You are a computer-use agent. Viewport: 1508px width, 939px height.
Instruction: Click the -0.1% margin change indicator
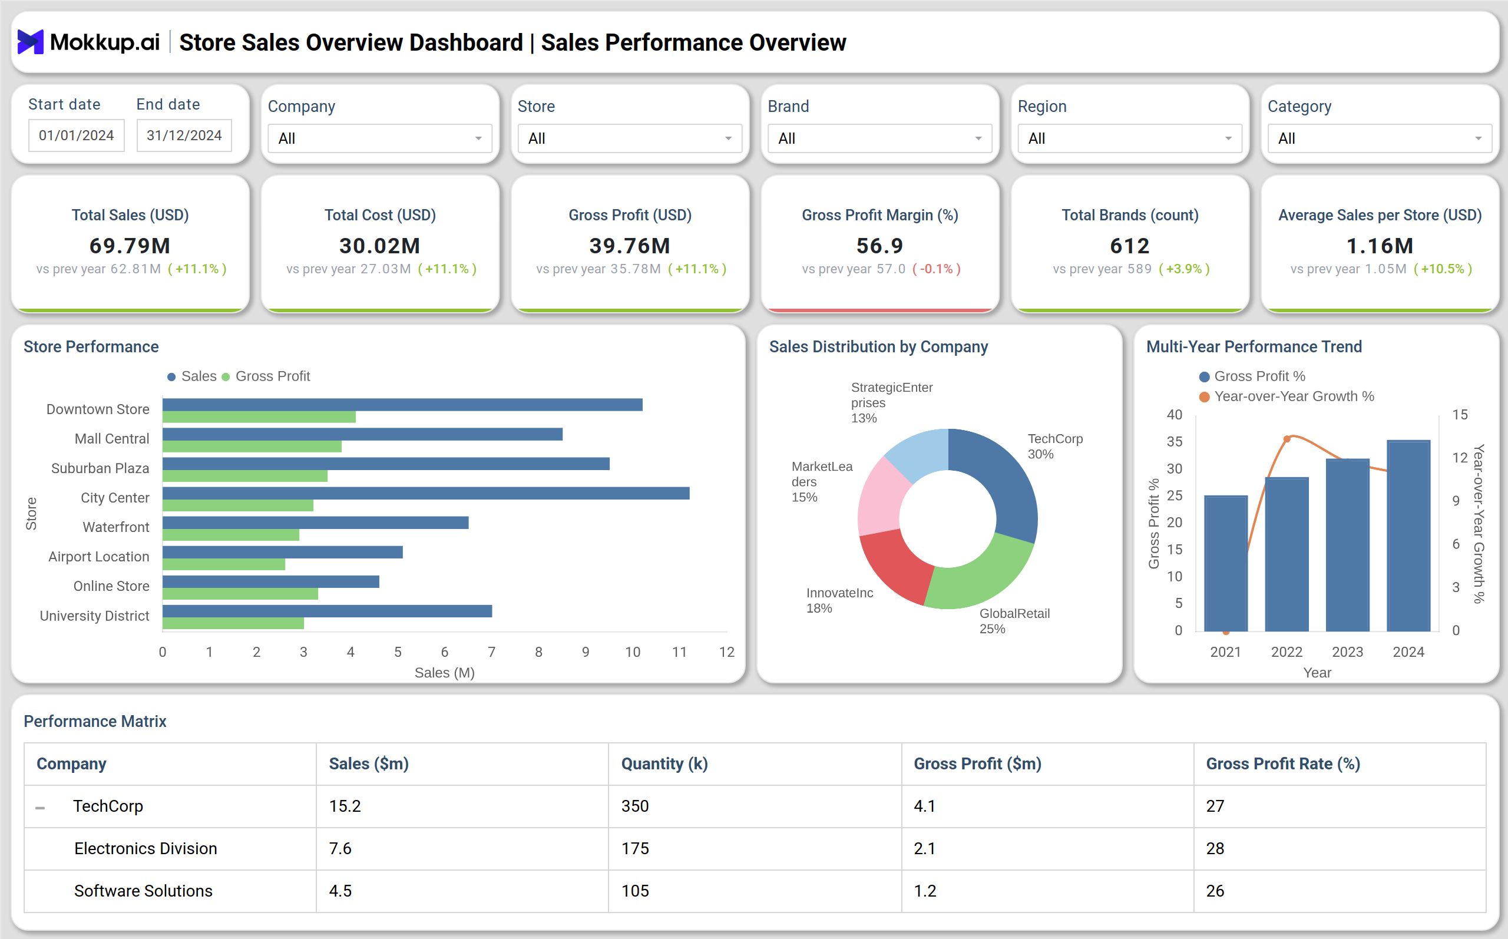(x=936, y=269)
